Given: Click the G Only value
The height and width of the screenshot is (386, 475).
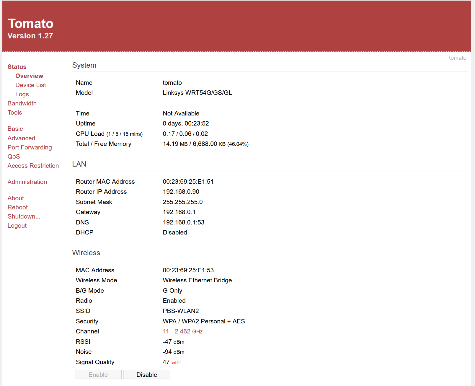Looking at the screenshot, I should (172, 291).
